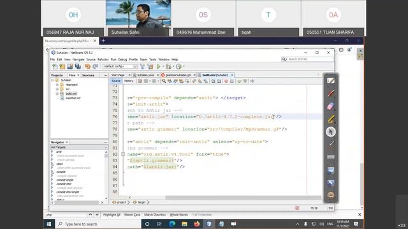Open Firefox from the taskbar

tap(196, 224)
